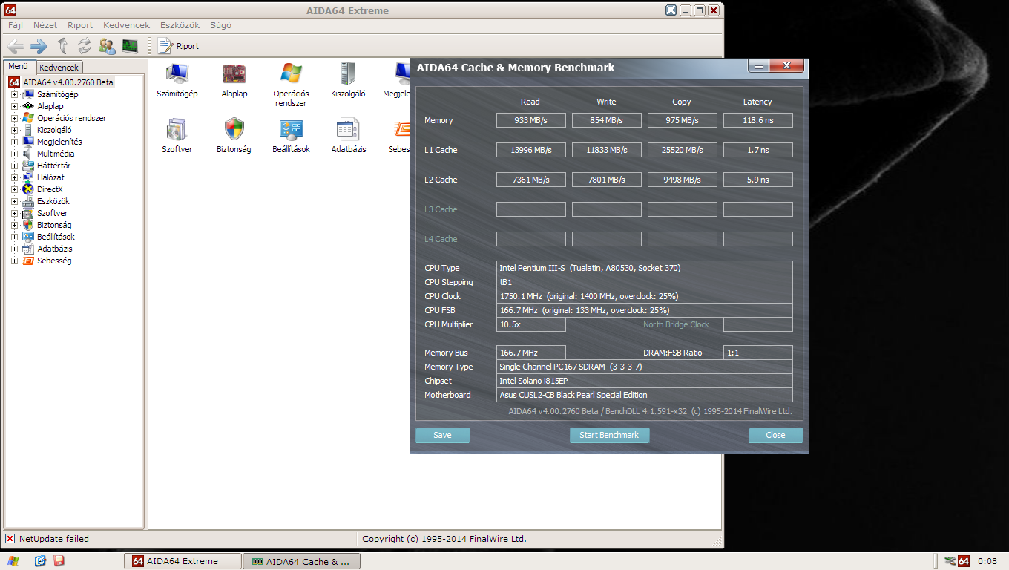Open the Operációs rendszer icon in content pane
This screenshot has height=570, width=1009.
(291, 85)
